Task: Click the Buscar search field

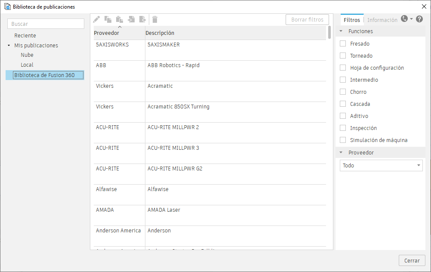Action: click(46, 24)
